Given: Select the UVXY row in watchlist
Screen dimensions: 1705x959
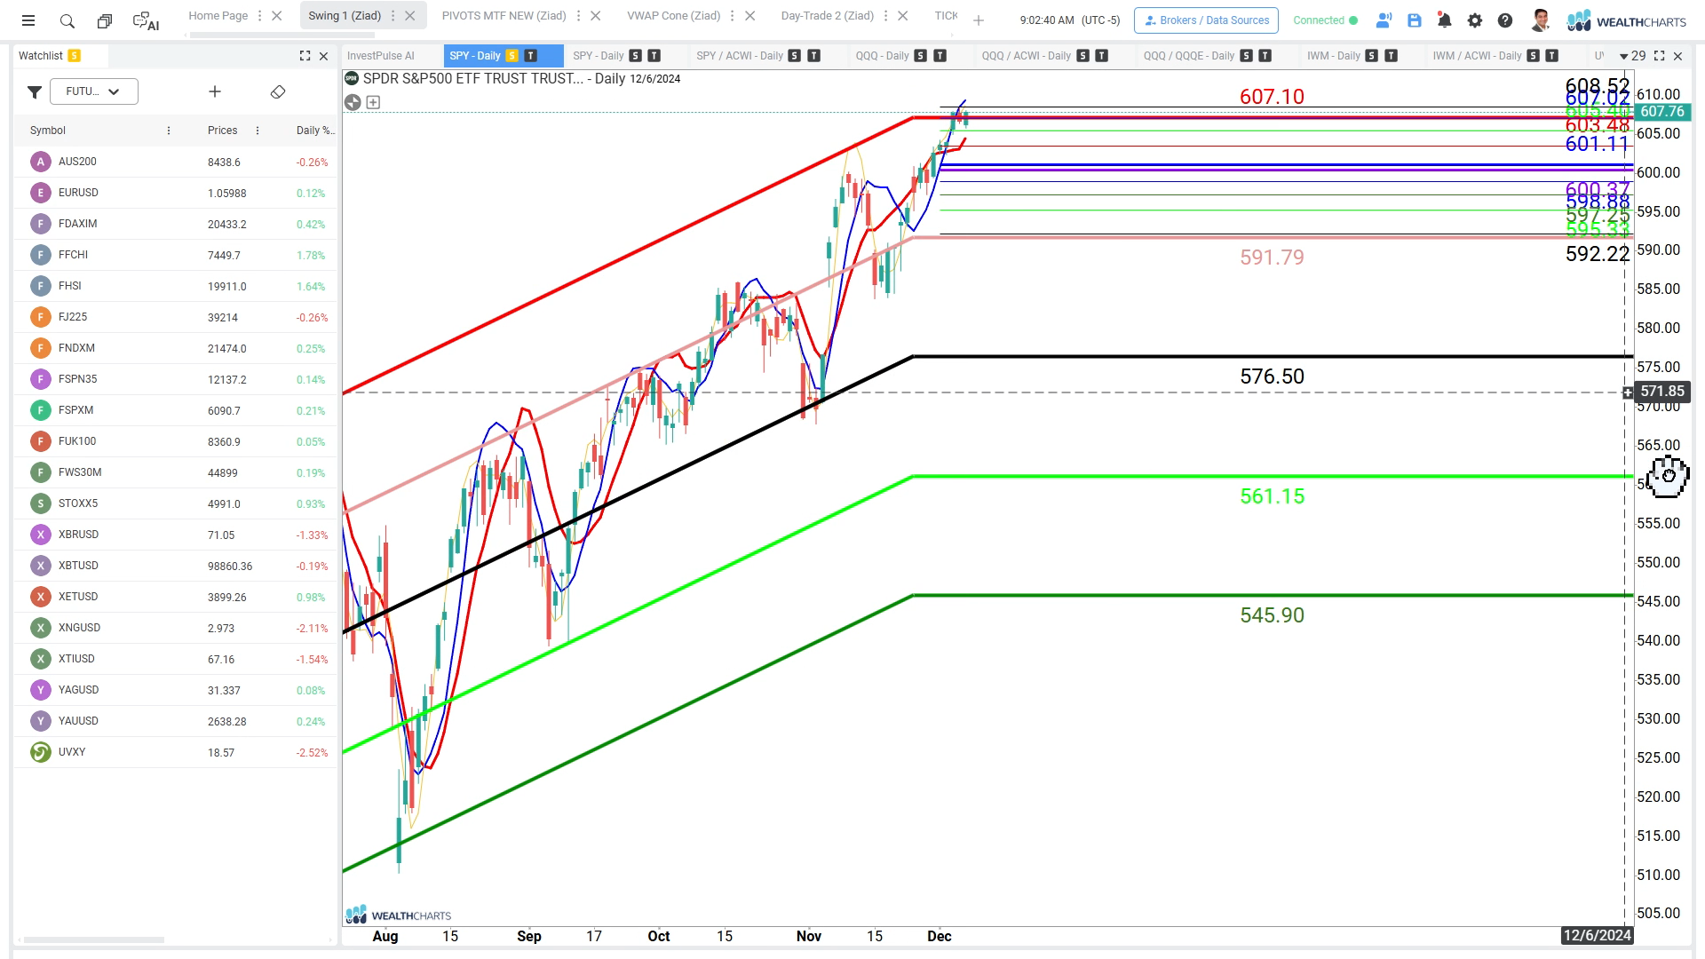Looking at the screenshot, I should point(176,752).
